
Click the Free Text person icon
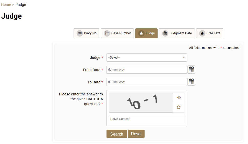pos(202,33)
